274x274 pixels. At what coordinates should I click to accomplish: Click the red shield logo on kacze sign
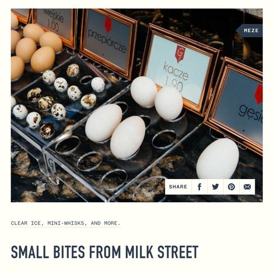(180, 54)
